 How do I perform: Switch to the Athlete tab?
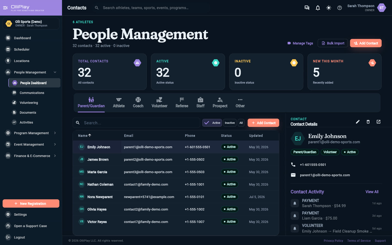[x=119, y=103]
